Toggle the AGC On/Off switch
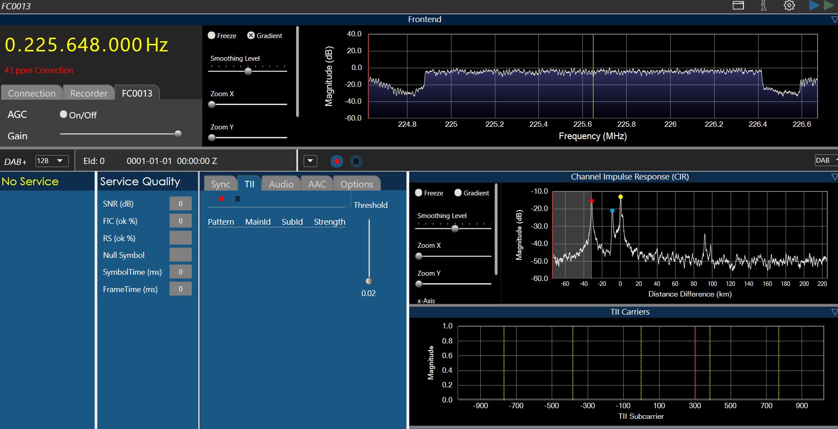This screenshot has height=429, width=838. pyautogui.click(x=63, y=114)
